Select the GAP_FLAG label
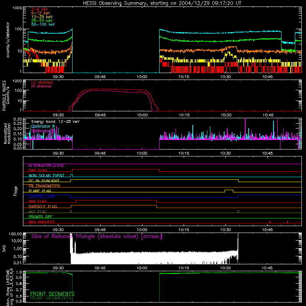 [37, 170]
